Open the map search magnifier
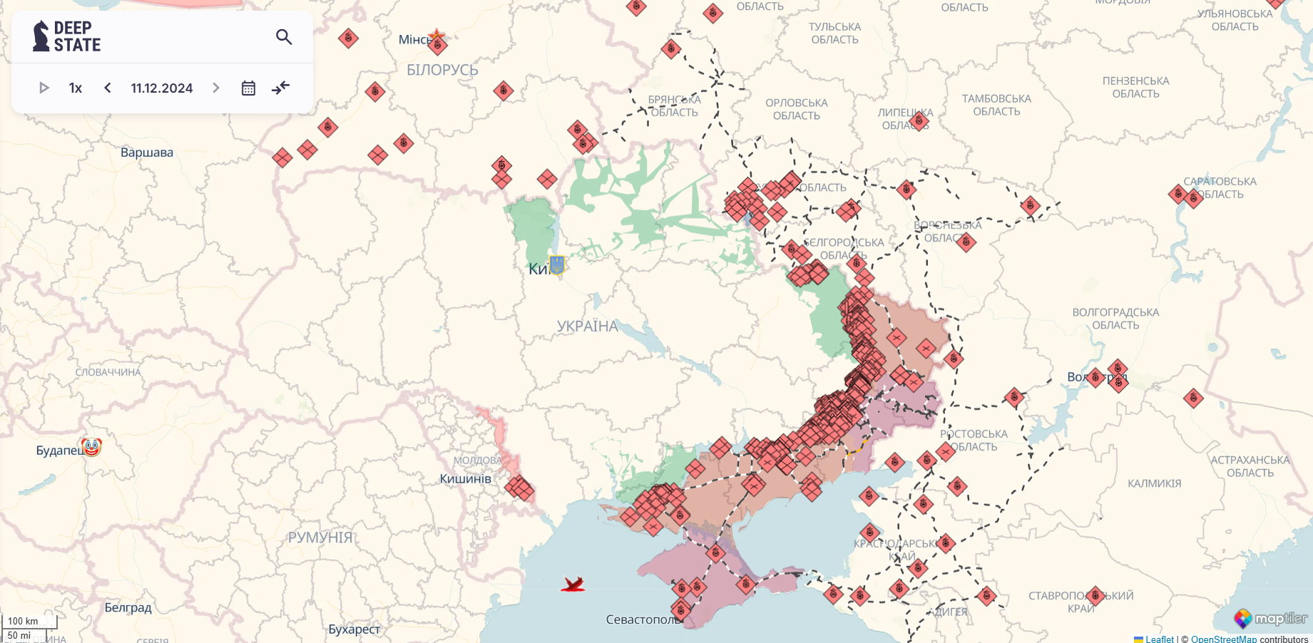The width and height of the screenshot is (1313, 643). [284, 36]
